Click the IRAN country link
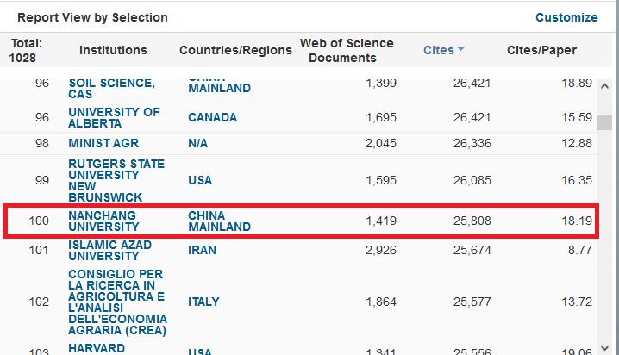 [x=204, y=251]
